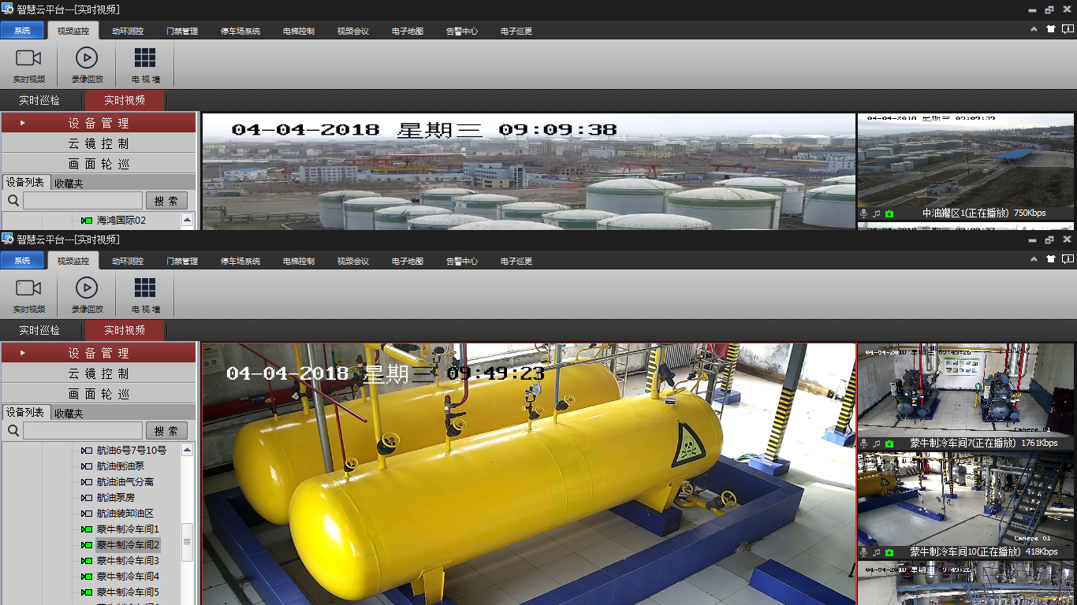Toggle microphone on 蒙牛制冷车间7 feed
Viewport: 1077px width, 605px height.
point(864,444)
